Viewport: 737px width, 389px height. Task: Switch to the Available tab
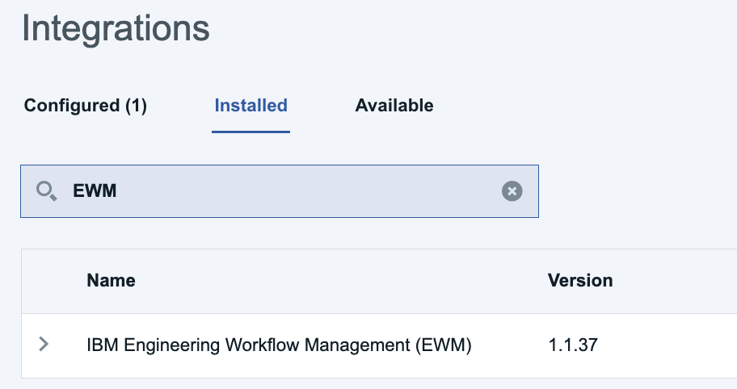click(x=394, y=106)
